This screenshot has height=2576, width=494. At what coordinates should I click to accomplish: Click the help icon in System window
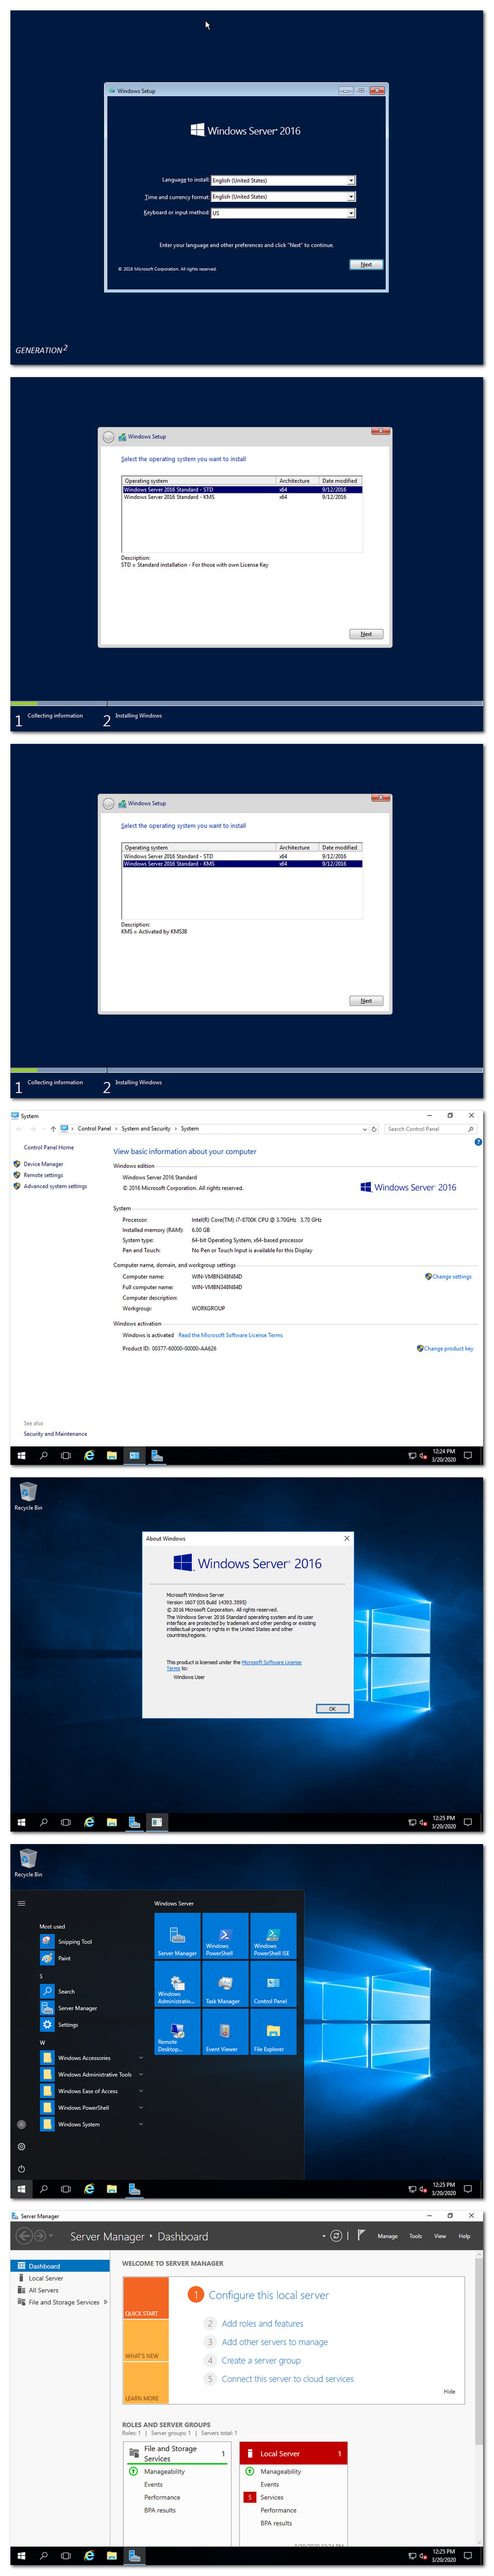pyautogui.click(x=477, y=1141)
